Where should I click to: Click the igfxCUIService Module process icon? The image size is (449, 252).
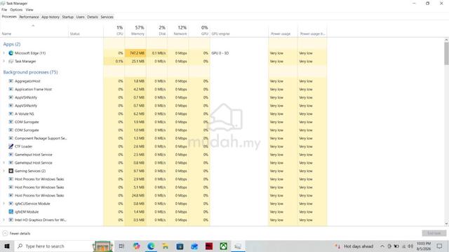11,204
